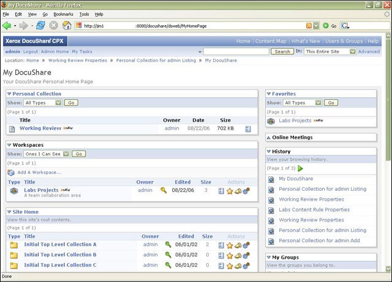Click the green Go icon beside address bar
The image size is (392, 282).
pyautogui.click(x=325, y=26)
